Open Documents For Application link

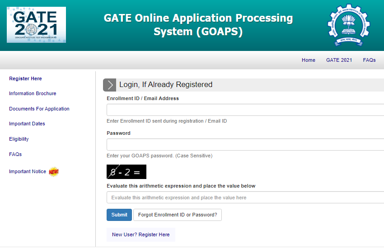pyautogui.click(x=39, y=109)
